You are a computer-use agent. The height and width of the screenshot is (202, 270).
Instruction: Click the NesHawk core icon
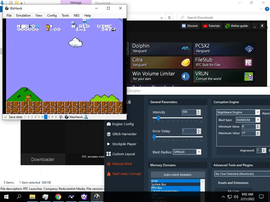tap(67, 117)
